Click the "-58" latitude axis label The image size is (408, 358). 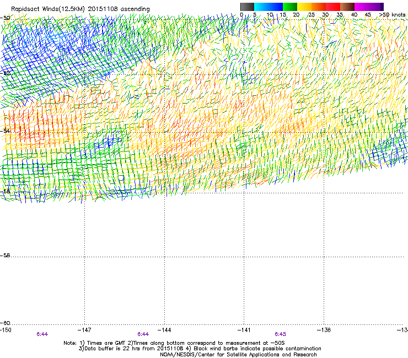click(5, 256)
